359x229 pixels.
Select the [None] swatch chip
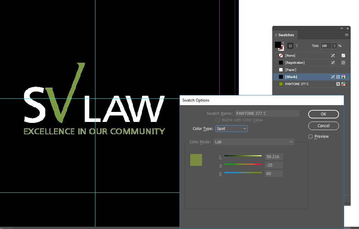(281, 55)
